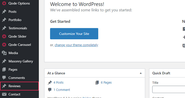
Task: Click the Pages icon in the sidebar
Action: pyautogui.click(x=4, y=69)
